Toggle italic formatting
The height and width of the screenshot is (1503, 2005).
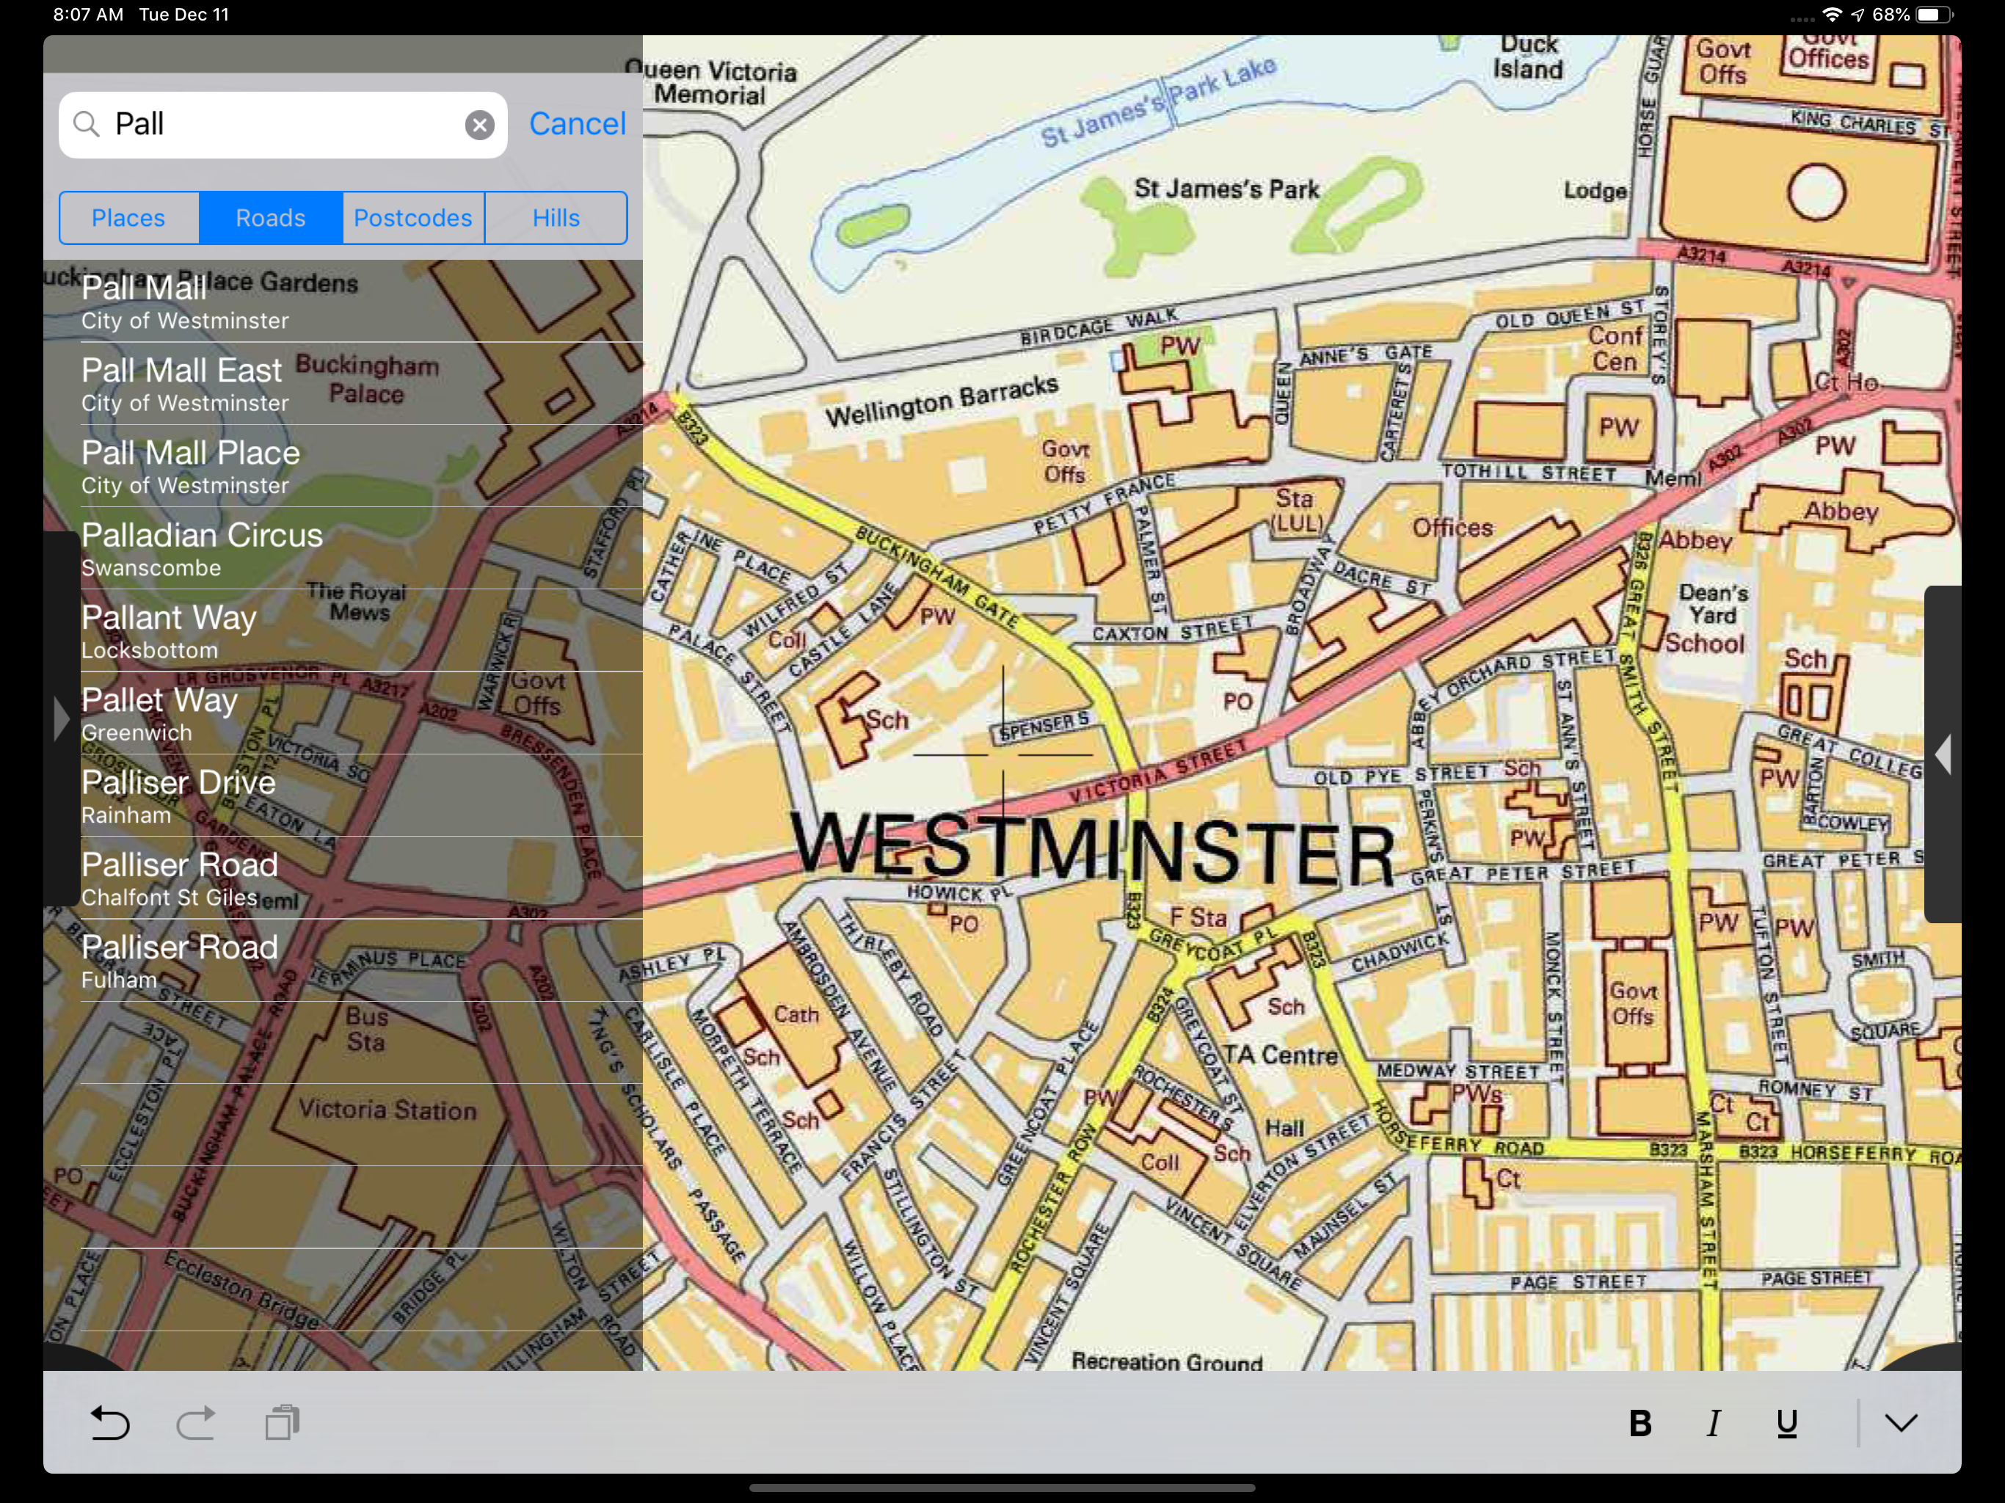[1713, 1424]
